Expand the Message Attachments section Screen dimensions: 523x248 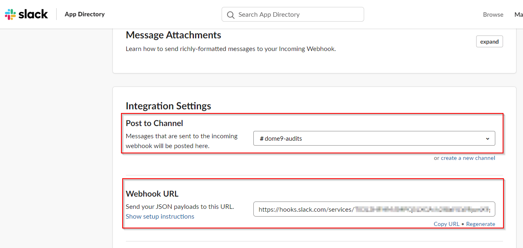click(x=490, y=42)
